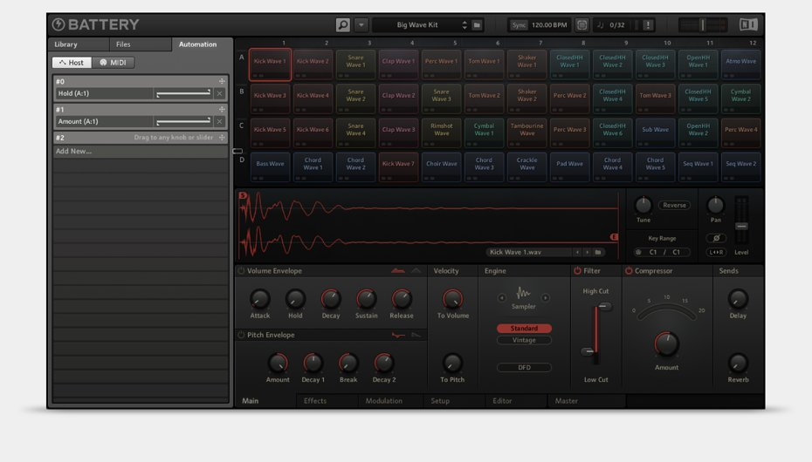This screenshot has width=812, height=462.
Task: Click the phase invert icon below Pan
Action: coord(715,238)
